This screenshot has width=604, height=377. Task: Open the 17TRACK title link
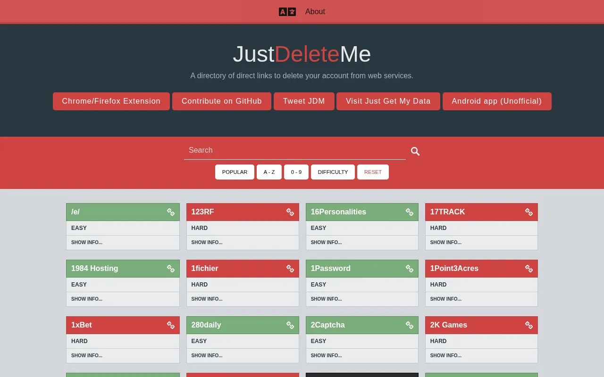(x=447, y=212)
